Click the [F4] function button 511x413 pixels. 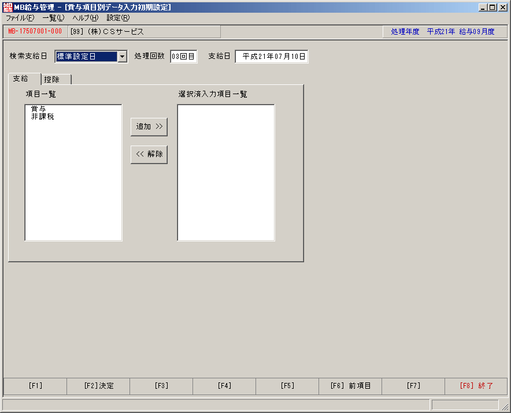click(224, 386)
